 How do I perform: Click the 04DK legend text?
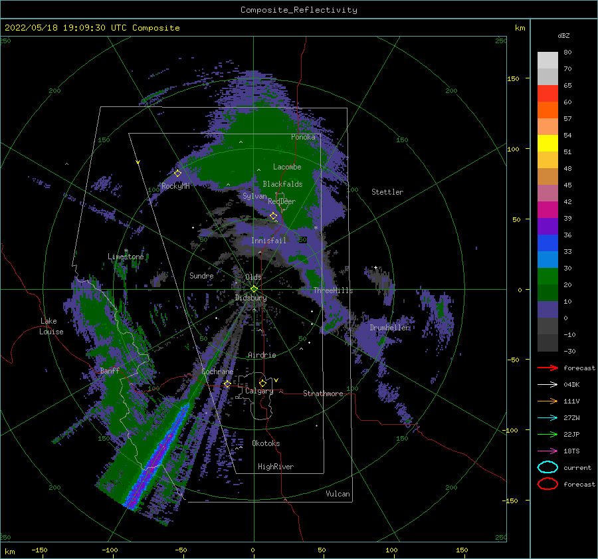pos(571,384)
